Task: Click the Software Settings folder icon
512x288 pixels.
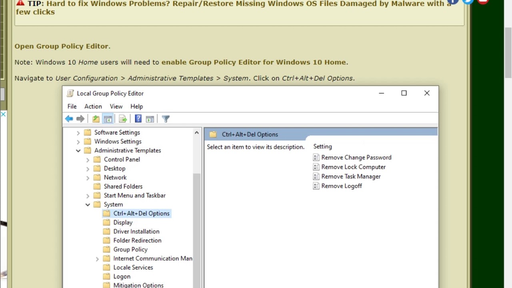Action: pos(87,132)
